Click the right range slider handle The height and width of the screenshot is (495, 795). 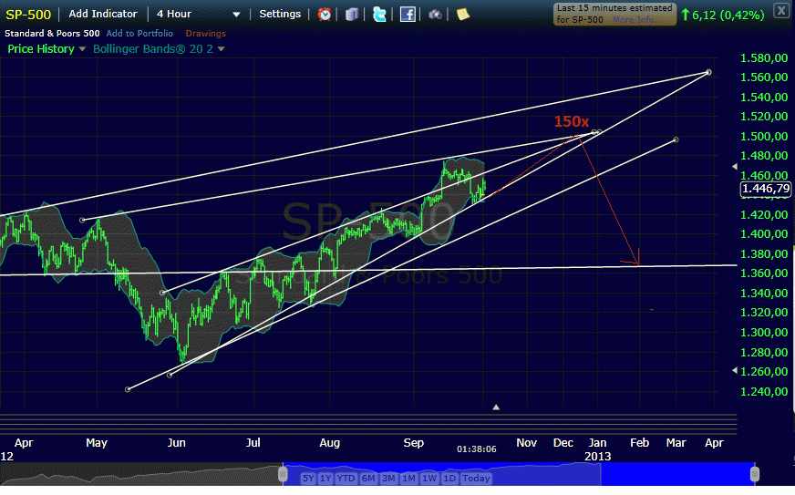755,475
